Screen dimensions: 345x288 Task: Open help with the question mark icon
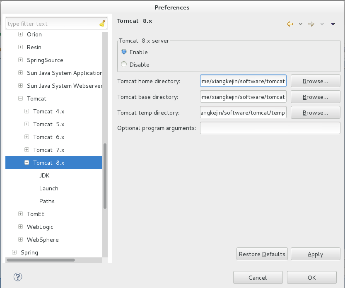(18, 277)
